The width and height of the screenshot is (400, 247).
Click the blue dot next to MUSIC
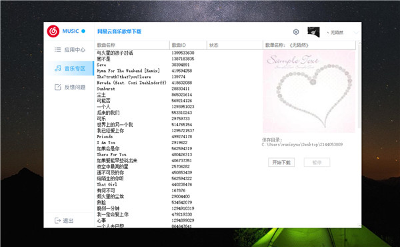pyautogui.click(x=83, y=31)
